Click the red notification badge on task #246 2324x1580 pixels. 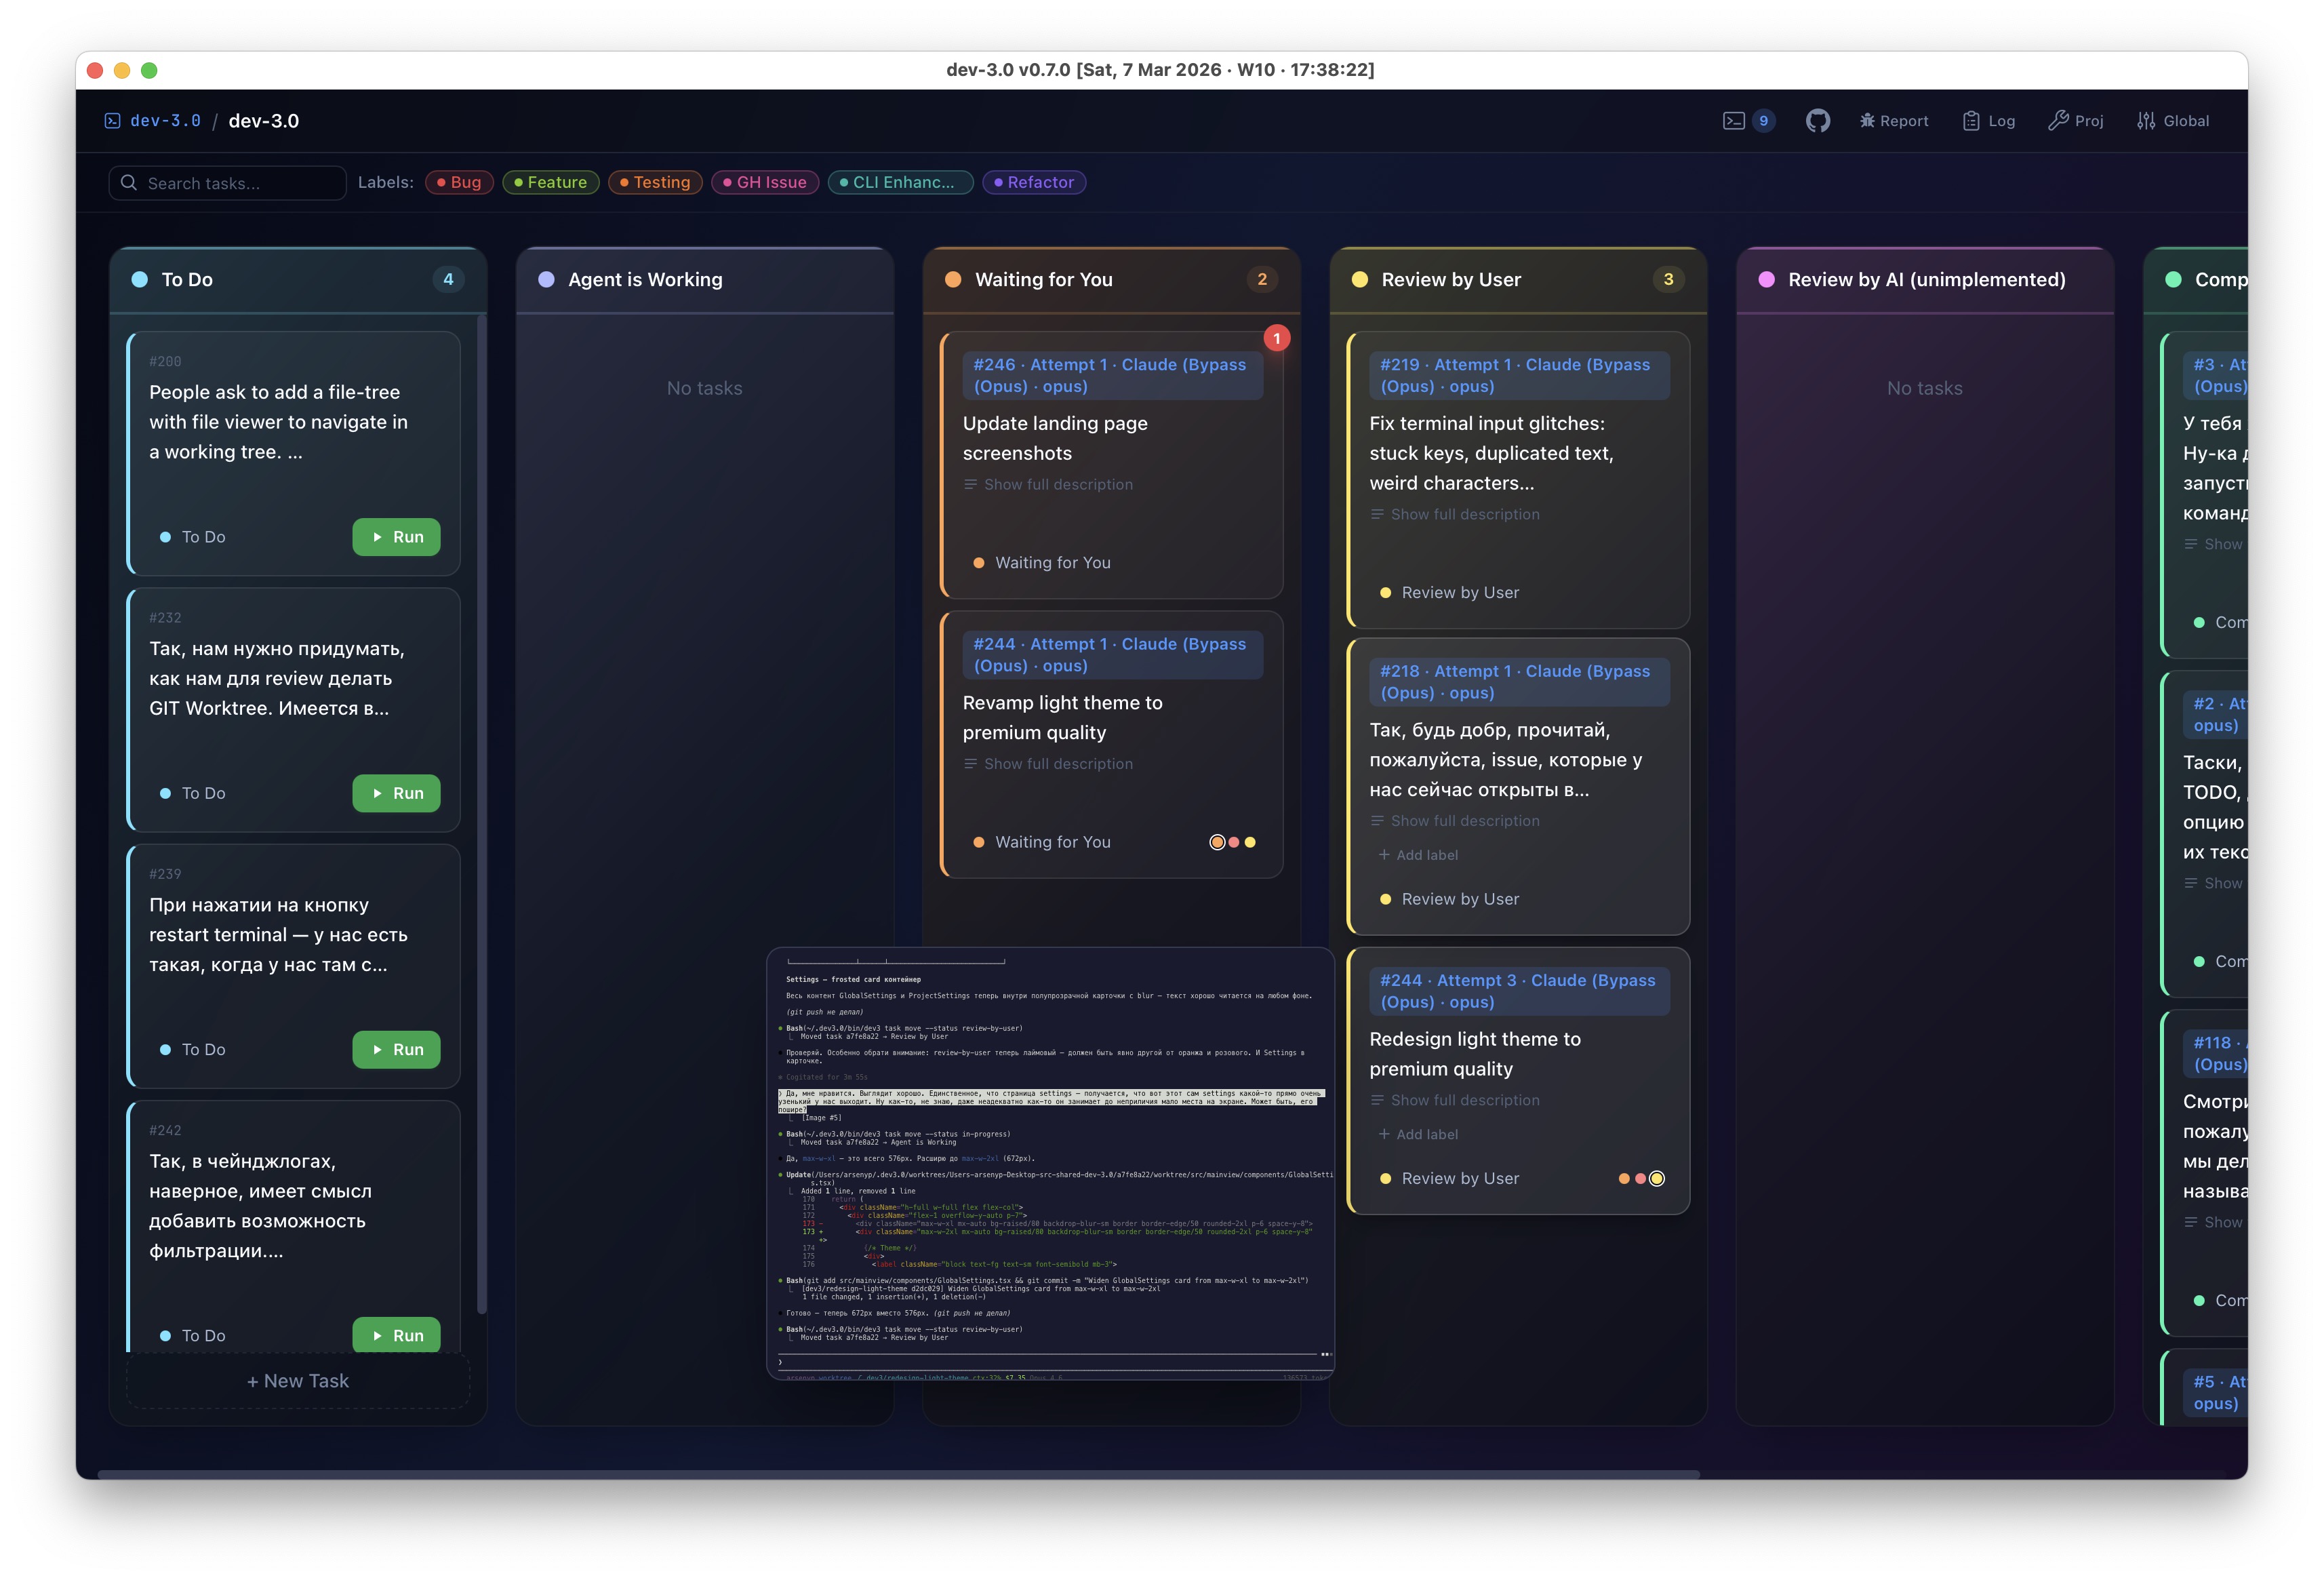(x=1277, y=338)
